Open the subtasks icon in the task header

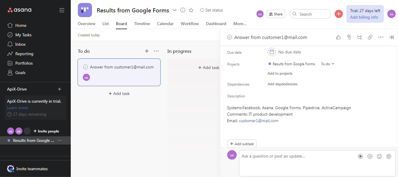pyautogui.click(x=359, y=37)
